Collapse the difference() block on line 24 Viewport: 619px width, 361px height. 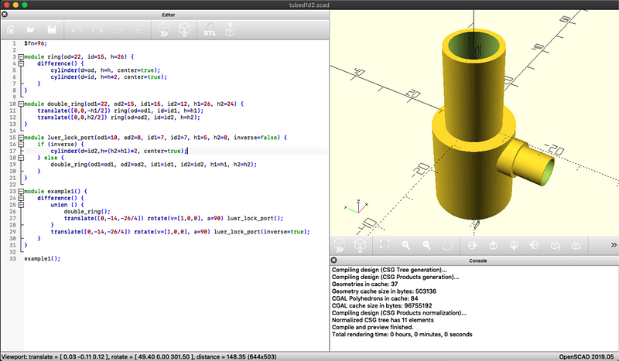point(21,198)
